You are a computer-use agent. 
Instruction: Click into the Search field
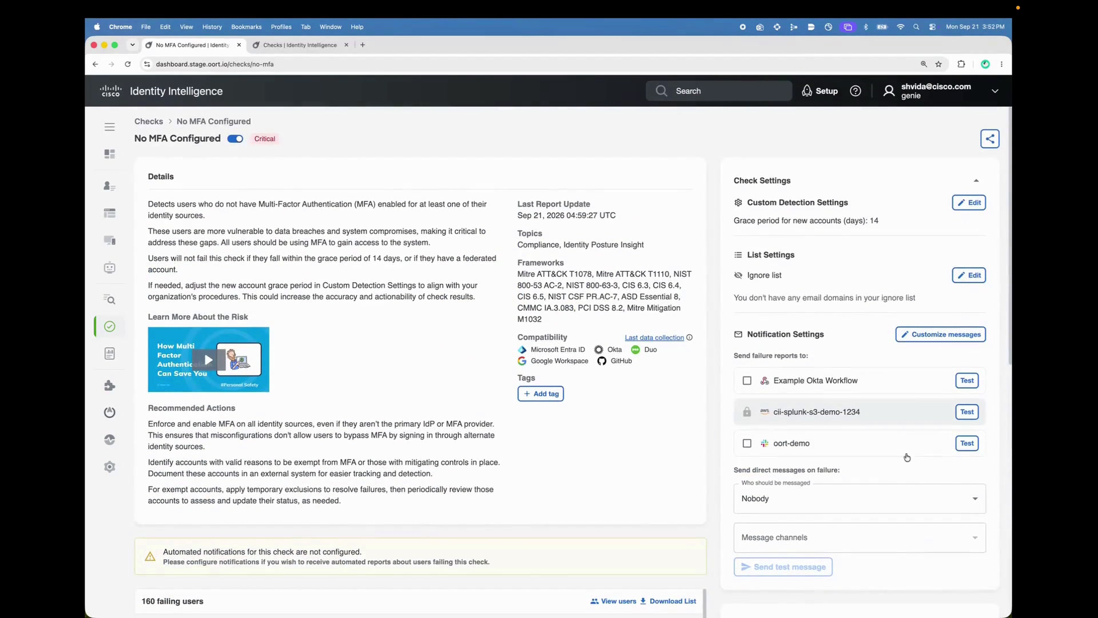[719, 91]
